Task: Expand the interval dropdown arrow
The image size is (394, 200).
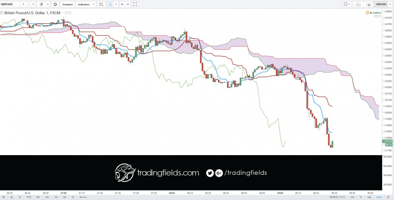Action: pyautogui.click(x=33, y=4)
